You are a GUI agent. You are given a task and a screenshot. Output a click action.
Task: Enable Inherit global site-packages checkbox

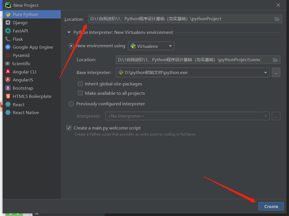point(80,84)
